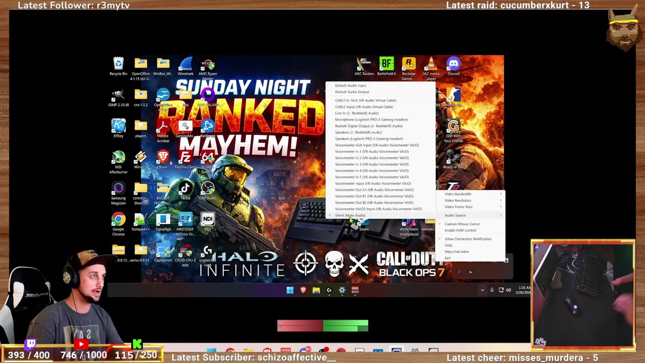Choose CABLE In 16ch (VB-Audio Virtual Cable)

[x=380, y=100]
